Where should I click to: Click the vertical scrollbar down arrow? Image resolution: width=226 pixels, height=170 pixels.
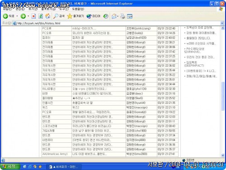click(x=223, y=155)
